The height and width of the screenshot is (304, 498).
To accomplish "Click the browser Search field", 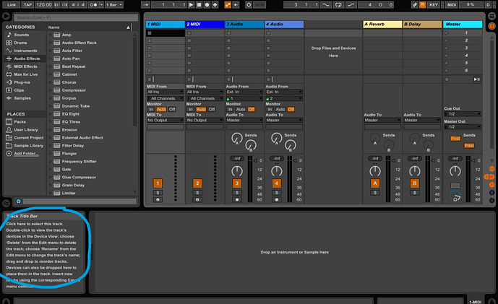I will pyautogui.click(x=76, y=17).
